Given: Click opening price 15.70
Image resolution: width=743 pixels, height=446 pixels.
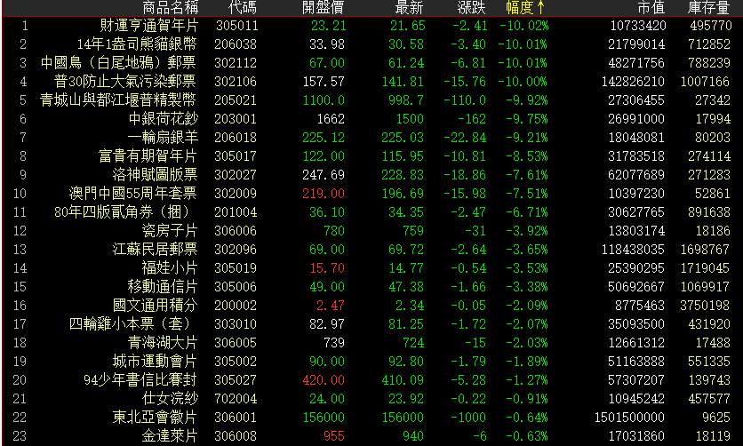Looking at the screenshot, I should (327, 268).
